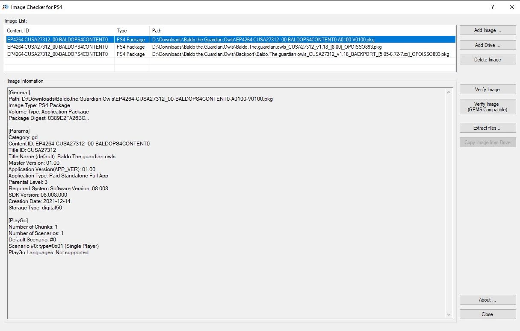Click Delete Image button
520x331 pixels.
tap(487, 60)
